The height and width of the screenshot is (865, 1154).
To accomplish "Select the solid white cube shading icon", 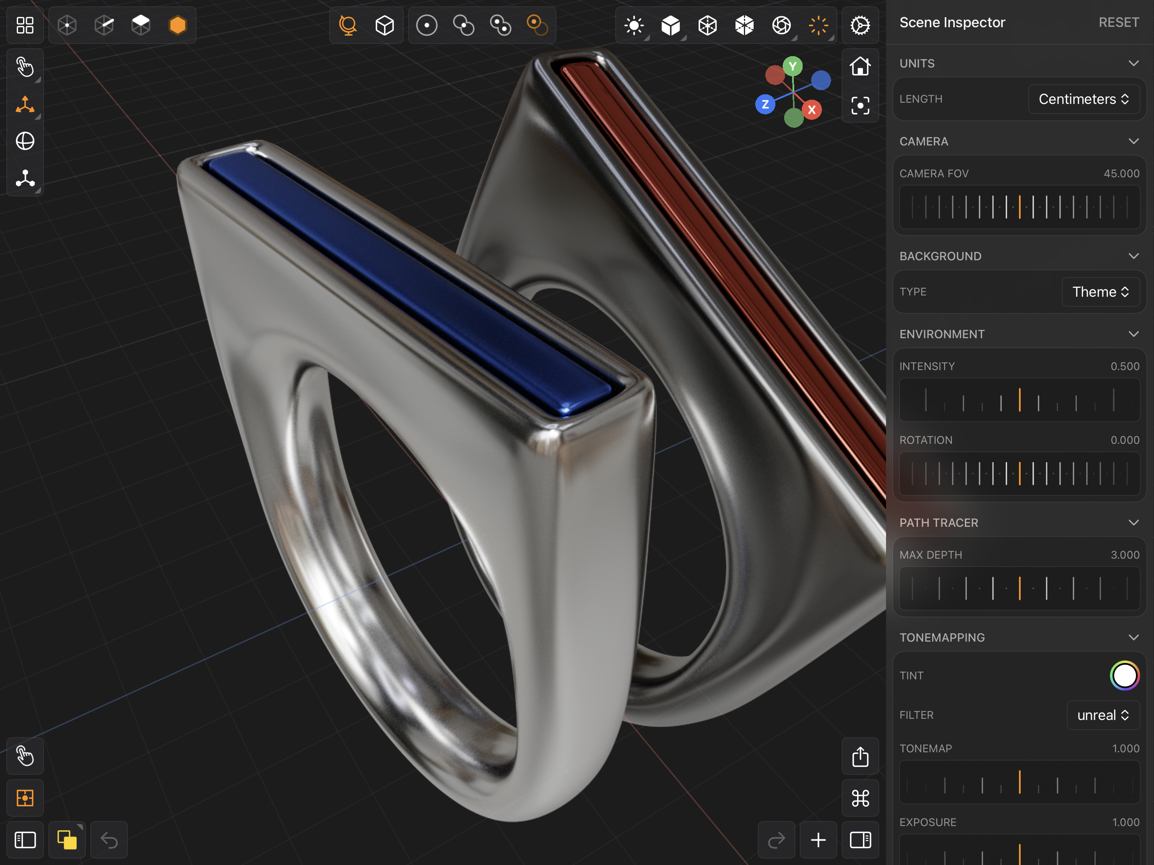I will (671, 25).
